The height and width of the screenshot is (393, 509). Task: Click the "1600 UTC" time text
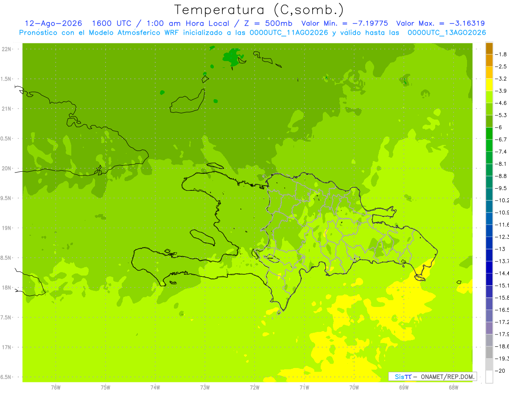[113, 23]
